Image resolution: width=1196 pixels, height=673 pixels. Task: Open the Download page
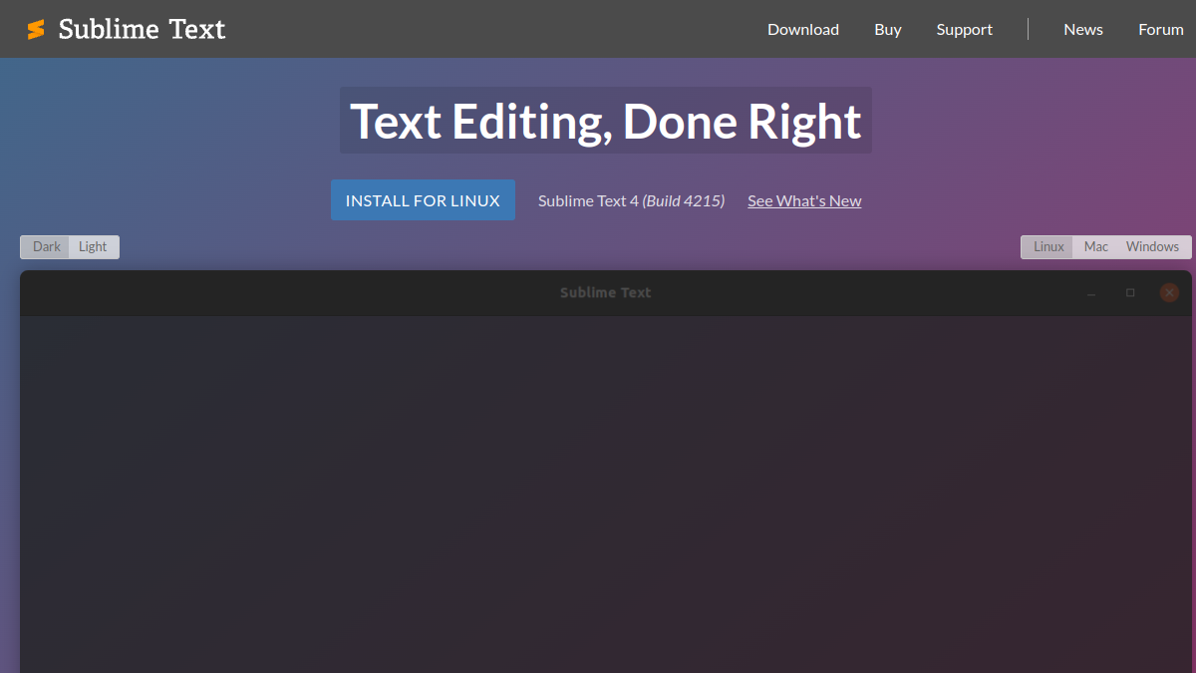point(803,29)
